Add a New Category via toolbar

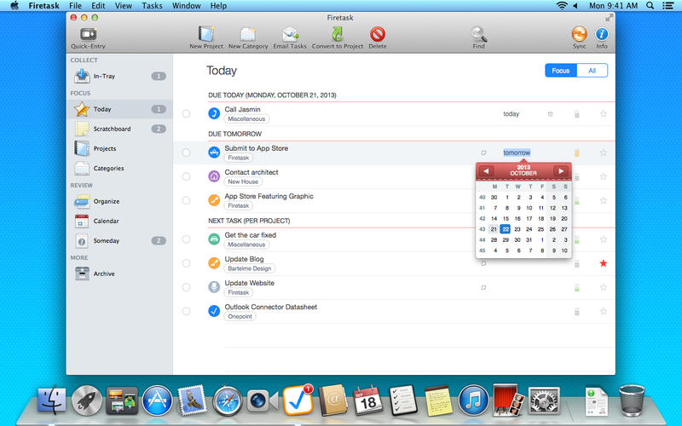tap(248, 34)
